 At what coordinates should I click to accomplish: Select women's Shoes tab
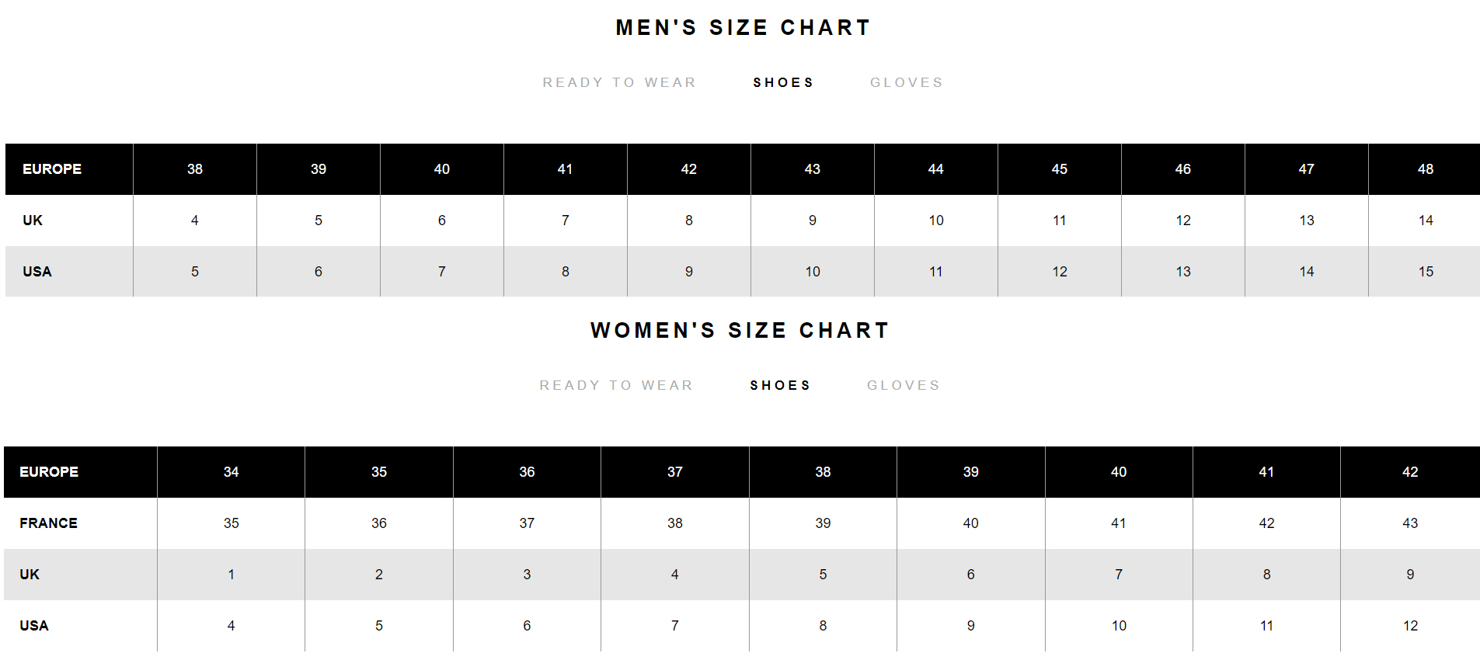coord(780,385)
